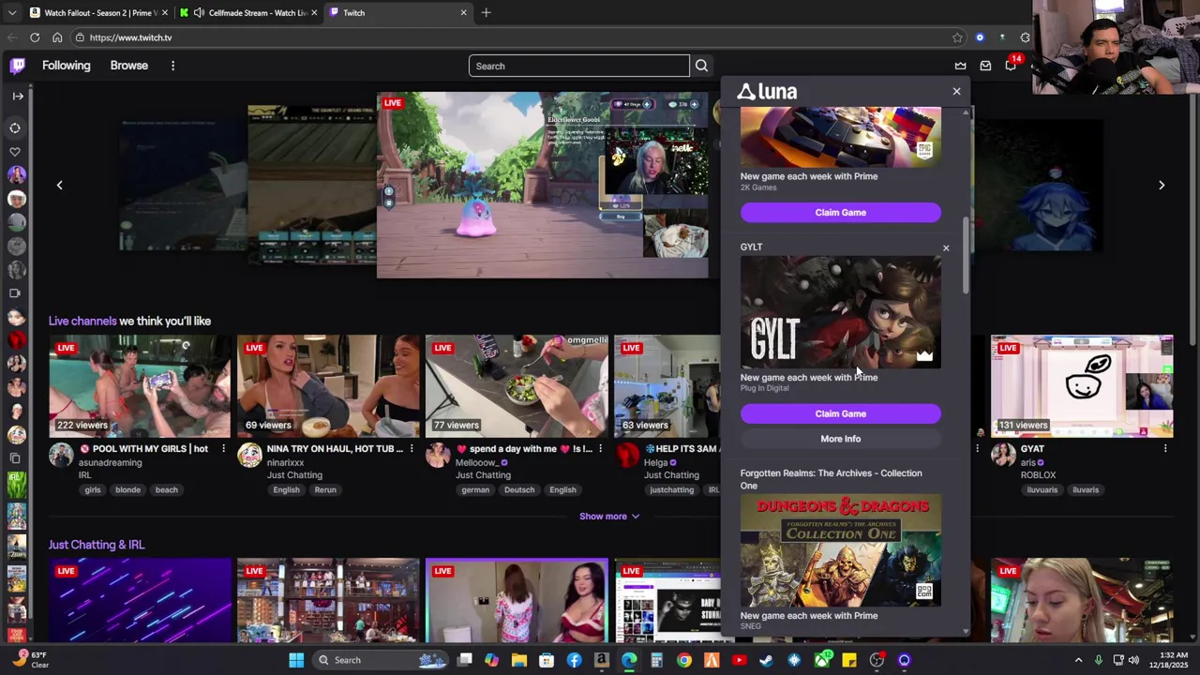Open the 77 viewers stream thumbnail

click(x=517, y=386)
